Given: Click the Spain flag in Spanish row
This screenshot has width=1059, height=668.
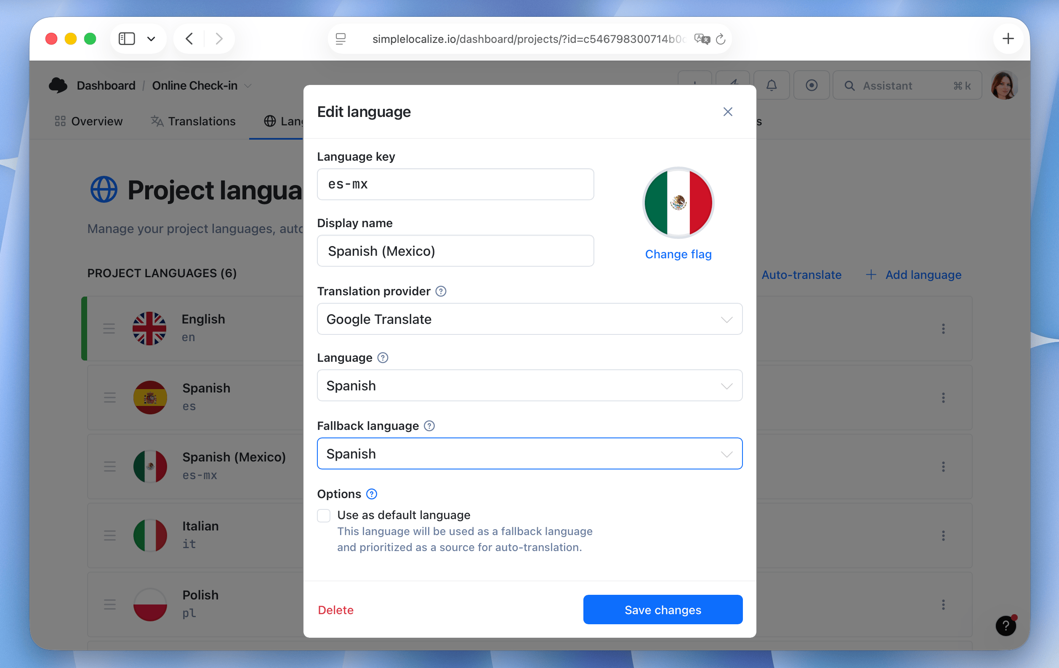Looking at the screenshot, I should pyautogui.click(x=150, y=397).
